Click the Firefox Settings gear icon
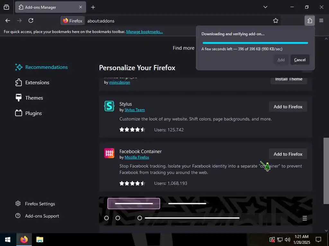The image size is (329, 246). [x=18, y=203]
